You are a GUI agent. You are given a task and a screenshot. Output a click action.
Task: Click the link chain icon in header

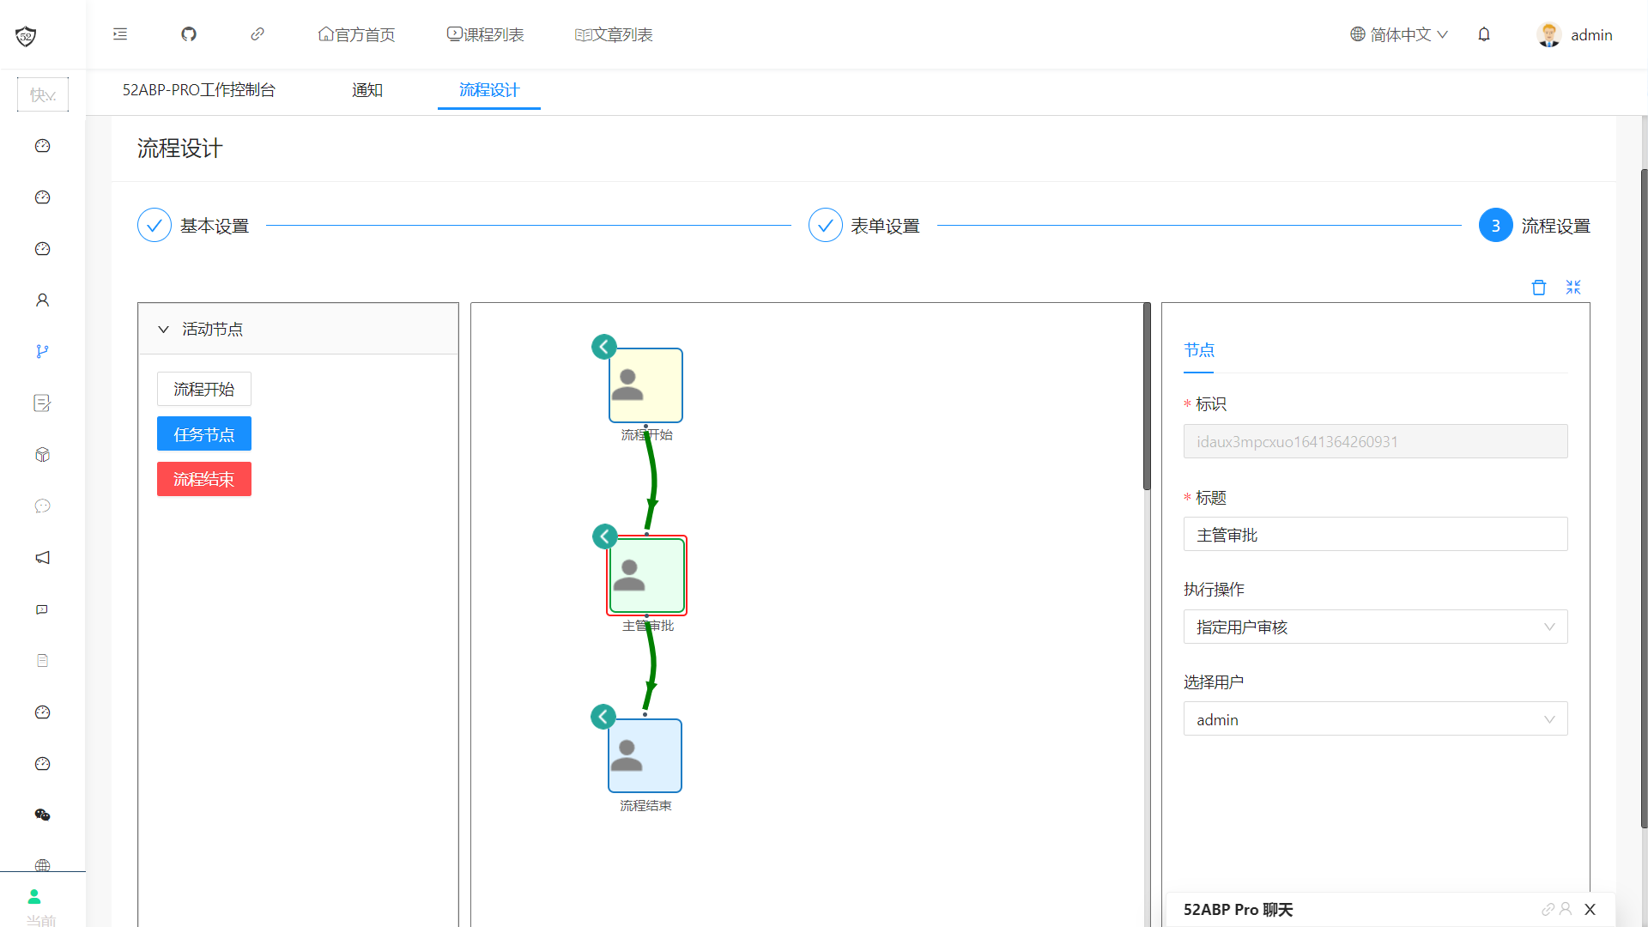coord(257,34)
